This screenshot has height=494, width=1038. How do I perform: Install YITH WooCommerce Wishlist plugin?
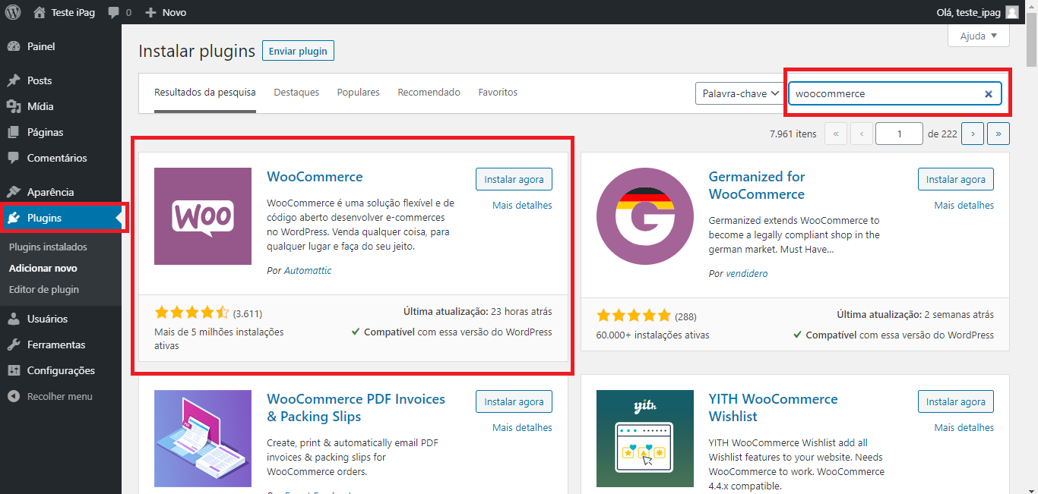pos(956,401)
